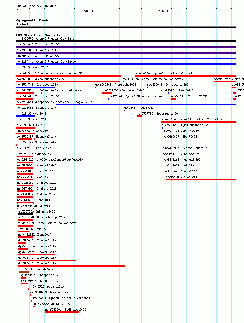Click nsv6242441 (Prakrithi2022) label
The width and height of the screenshot is (244, 323).
(116, 85)
